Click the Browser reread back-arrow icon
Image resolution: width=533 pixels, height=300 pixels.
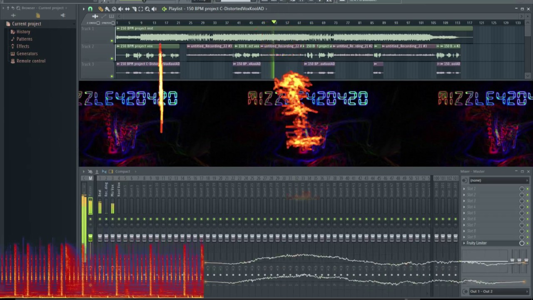pos(13,8)
